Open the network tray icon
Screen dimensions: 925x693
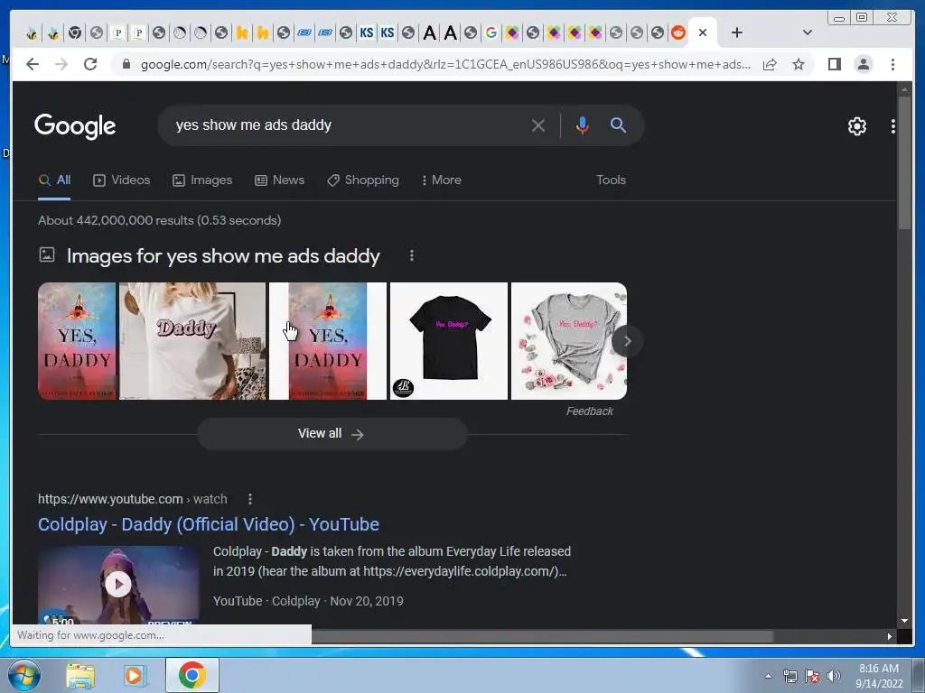point(790,676)
